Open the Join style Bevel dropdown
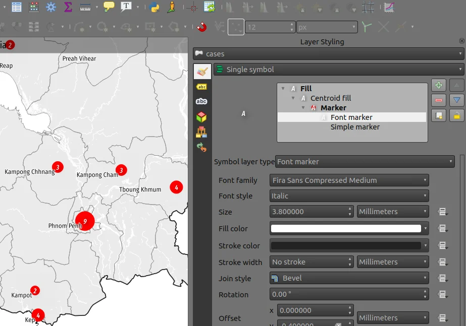 [x=349, y=278]
